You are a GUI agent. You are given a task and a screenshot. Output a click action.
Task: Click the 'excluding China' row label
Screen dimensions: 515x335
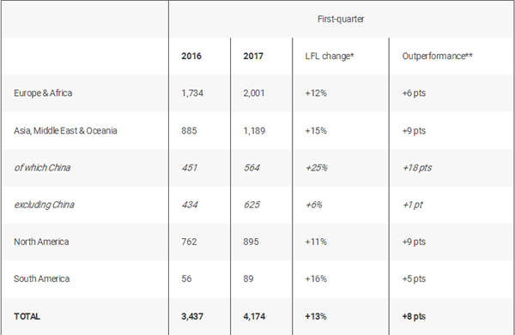coord(44,205)
